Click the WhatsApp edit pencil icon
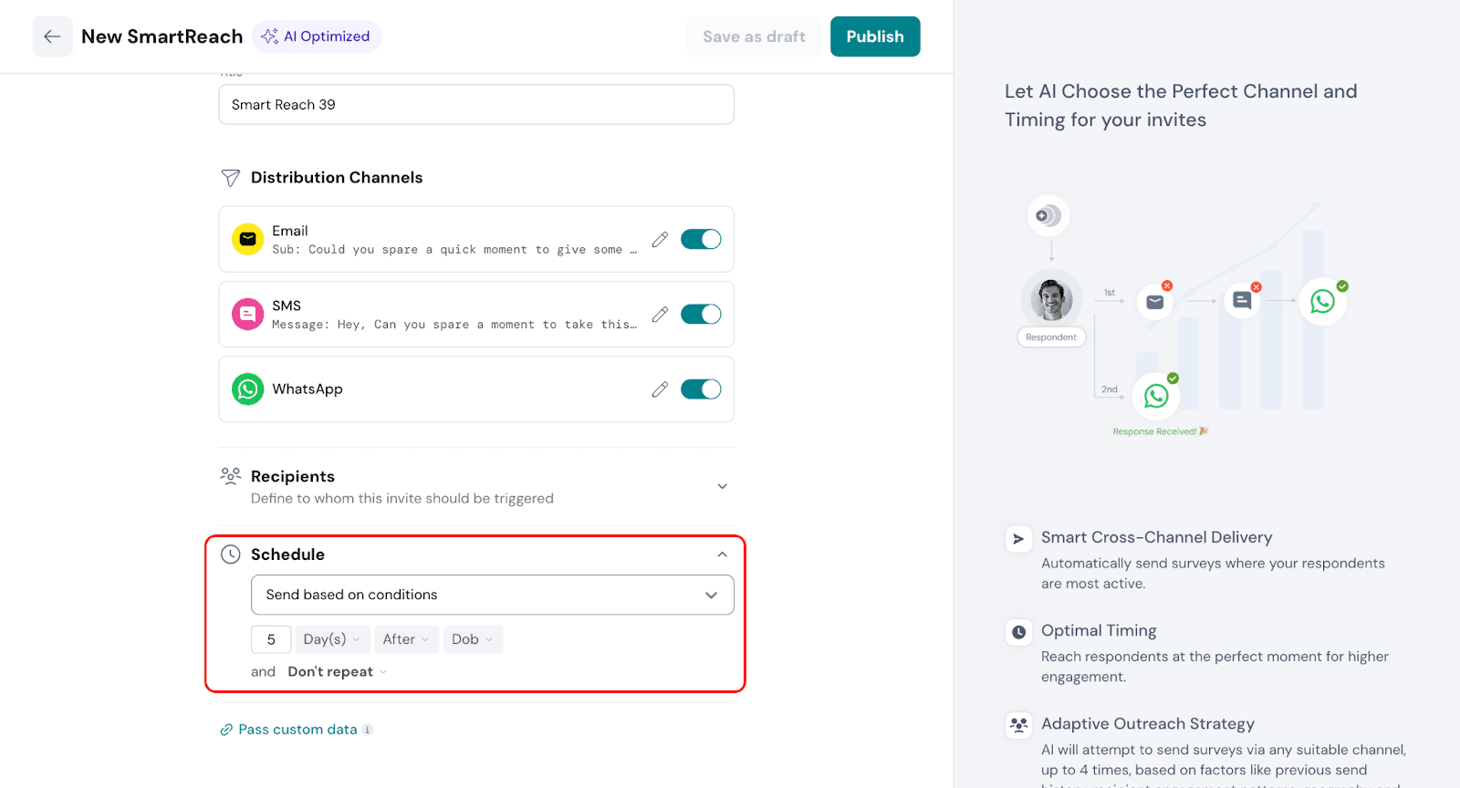 pyautogui.click(x=660, y=389)
